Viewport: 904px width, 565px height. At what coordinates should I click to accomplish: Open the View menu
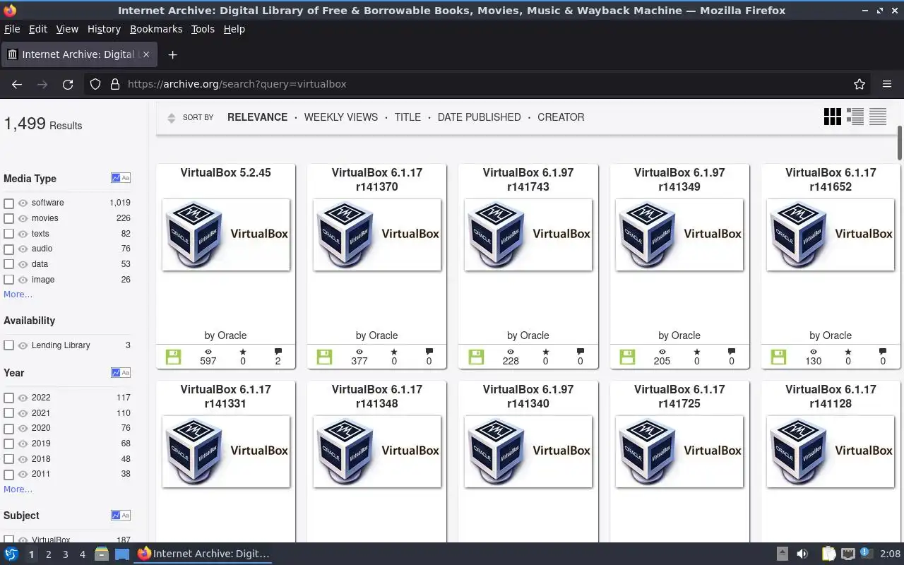[x=67, y=29]
